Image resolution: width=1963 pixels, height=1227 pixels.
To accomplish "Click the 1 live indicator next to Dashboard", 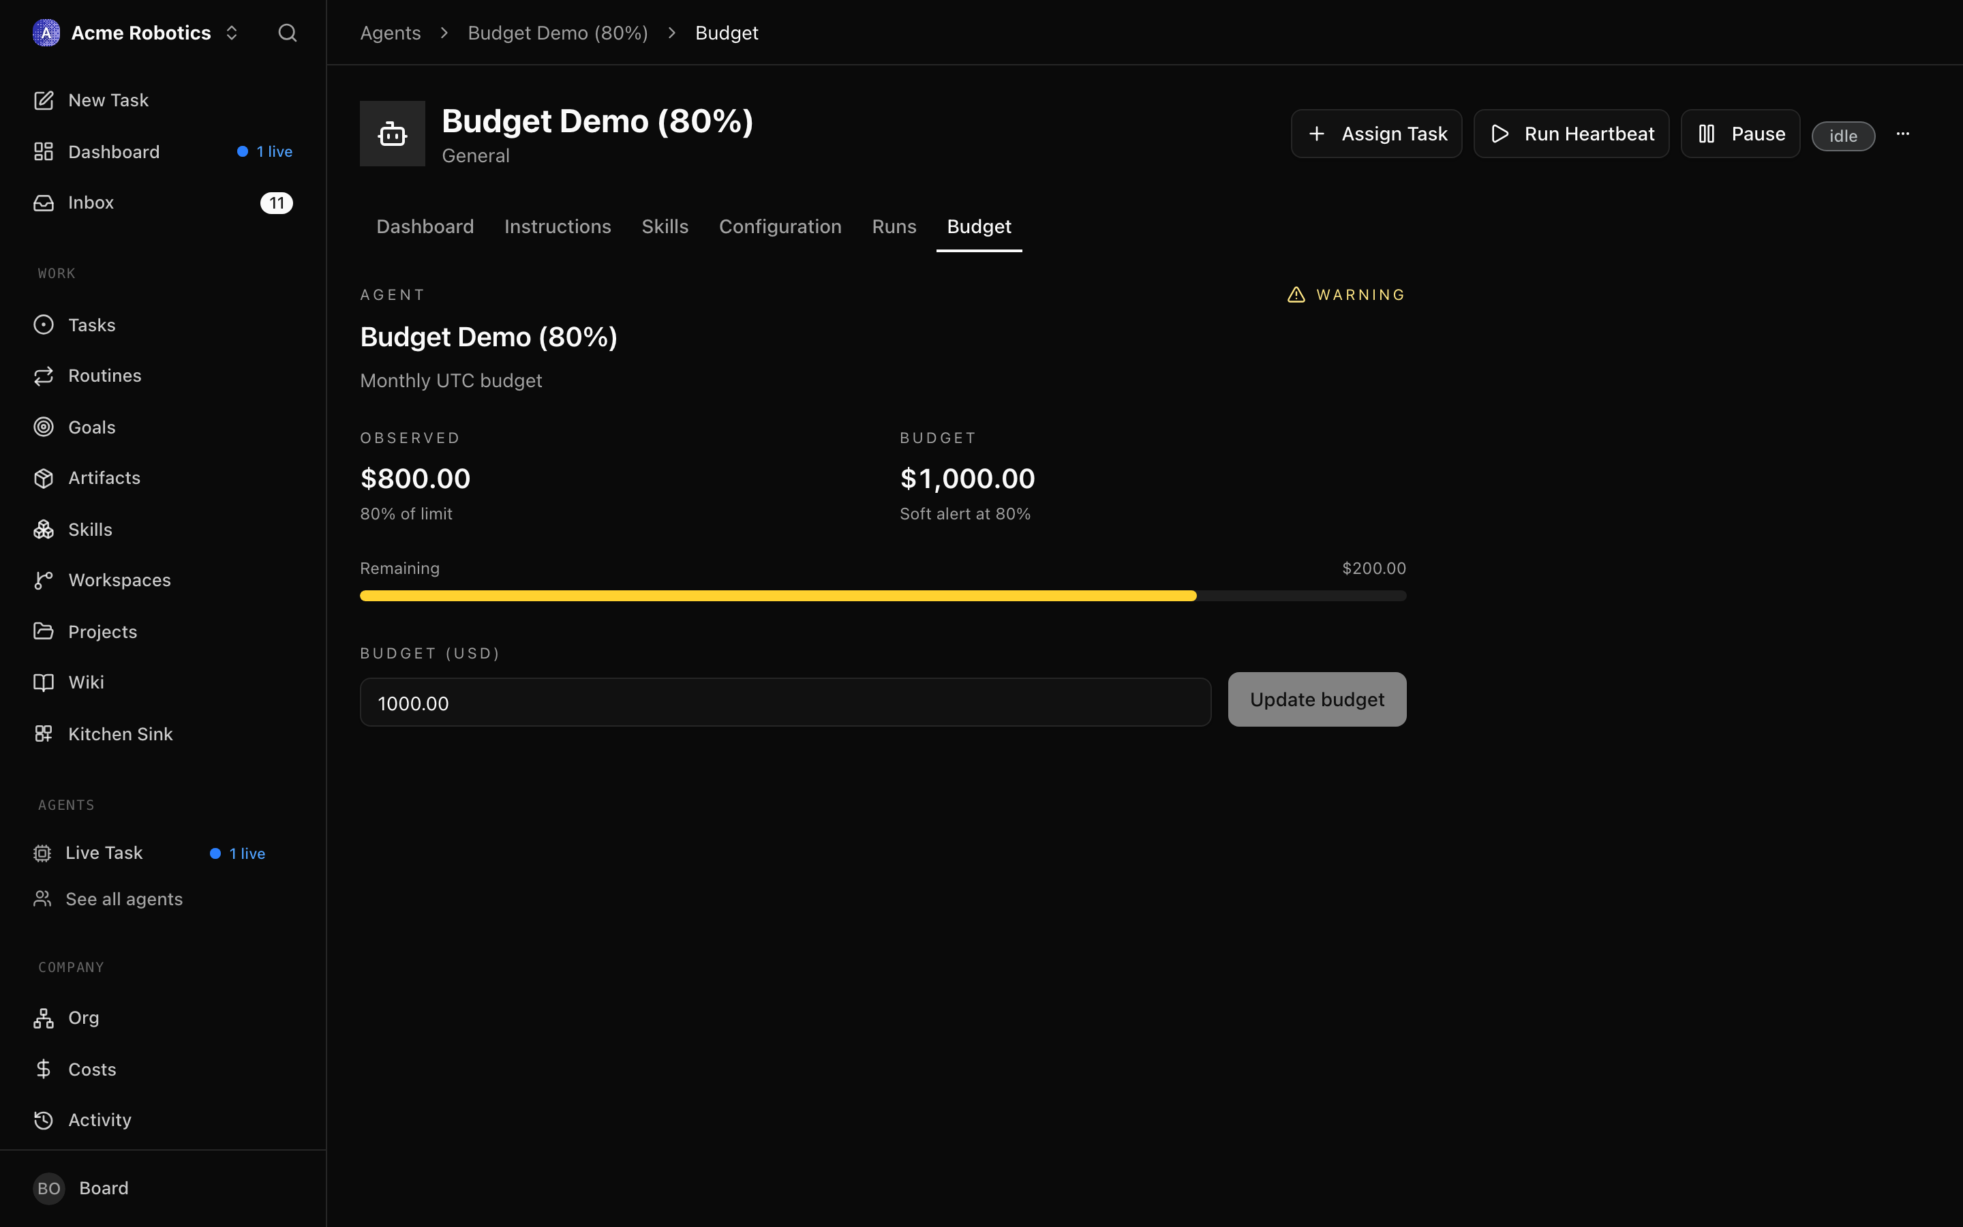I will pyautogui.click(x=265, y=152).
